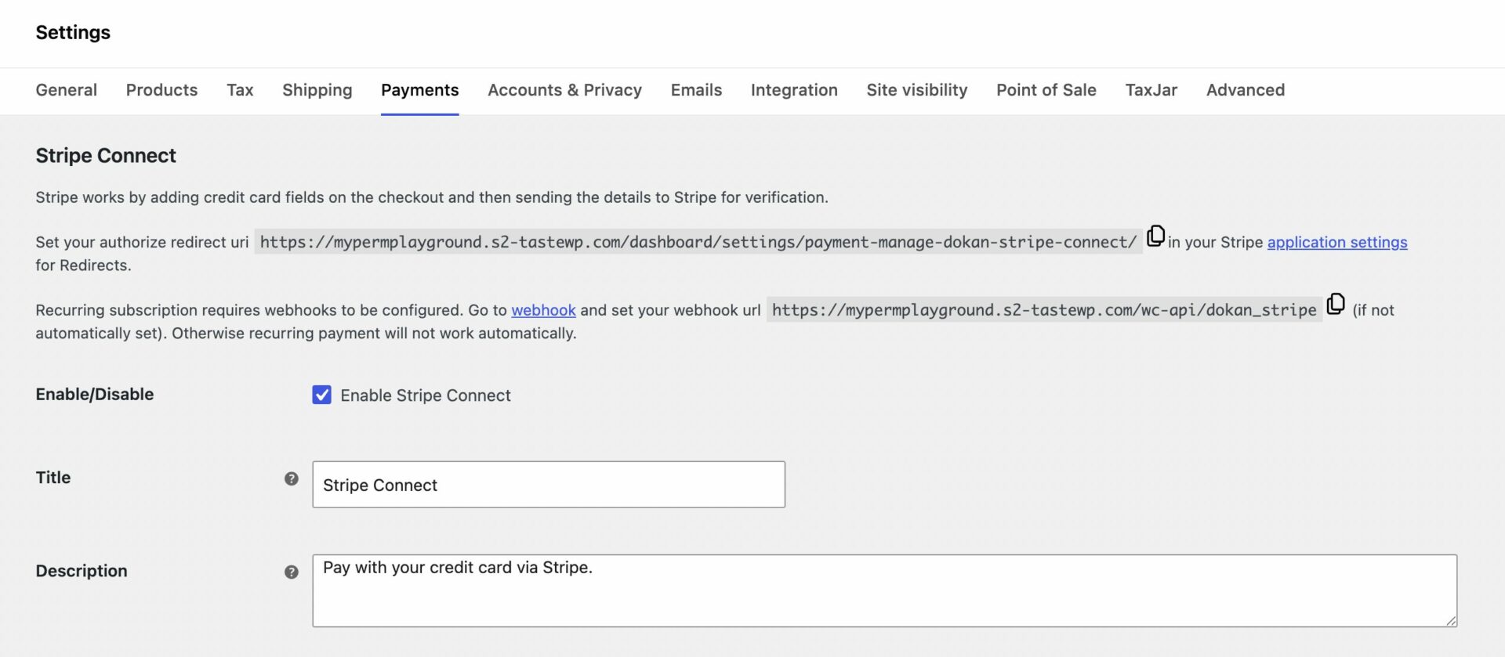Click the Enable/Disable row label
1505x657 pixels.
click(95, 395)
